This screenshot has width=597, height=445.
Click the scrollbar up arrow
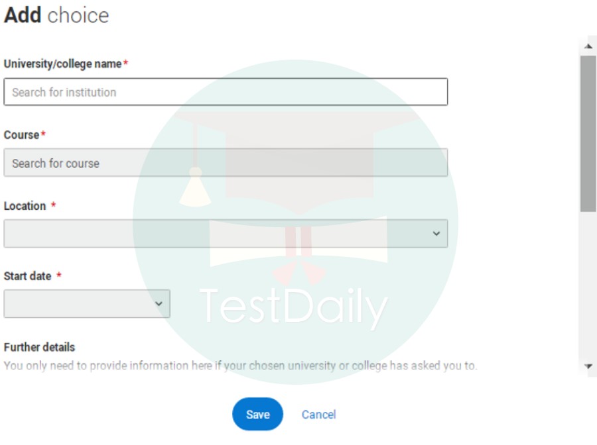(x=588, y=46)
